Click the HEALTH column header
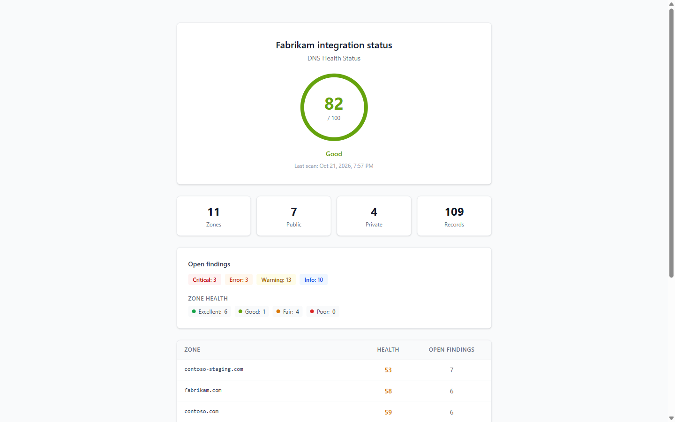 tap(388, 350)
